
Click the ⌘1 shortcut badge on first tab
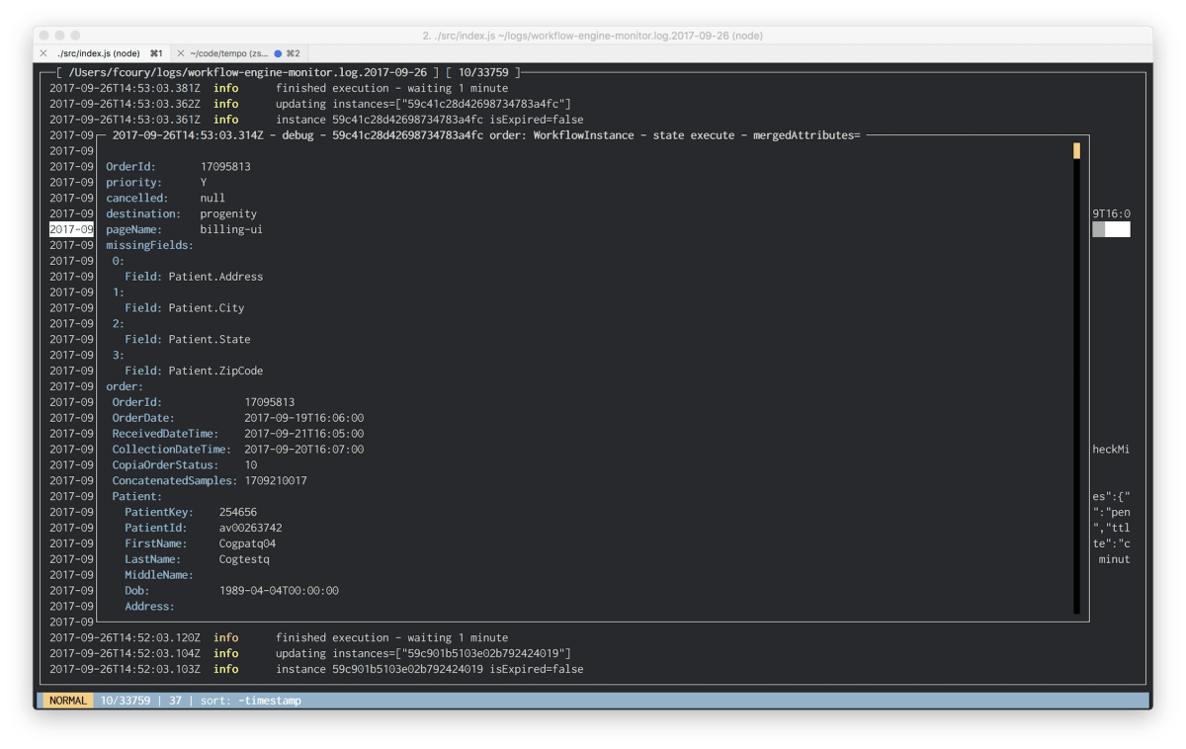(x=155, y=54)
